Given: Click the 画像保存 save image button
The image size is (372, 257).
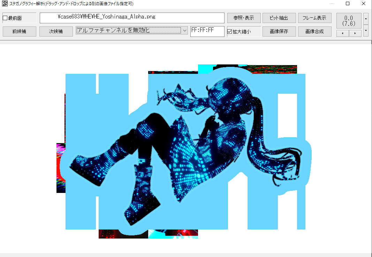Looking at the screenshot, I should pos(279,31).
